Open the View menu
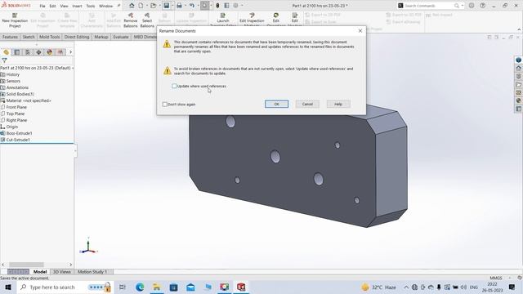The width and height of the screenshot is (523, 294). [64, 6]
